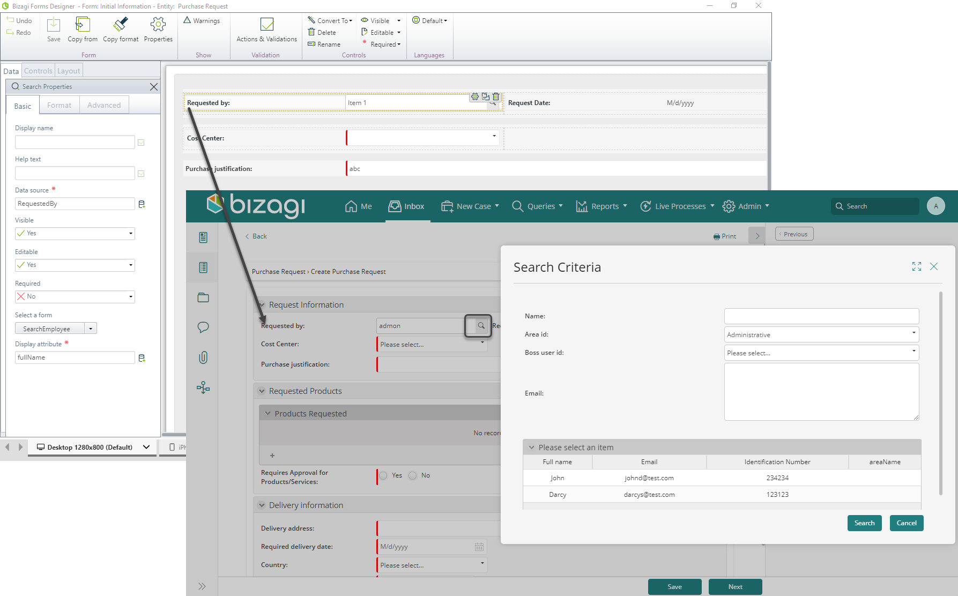Close the Search Criteria dialog
This screenshot has height=596, width=958.
click(934, 266)
